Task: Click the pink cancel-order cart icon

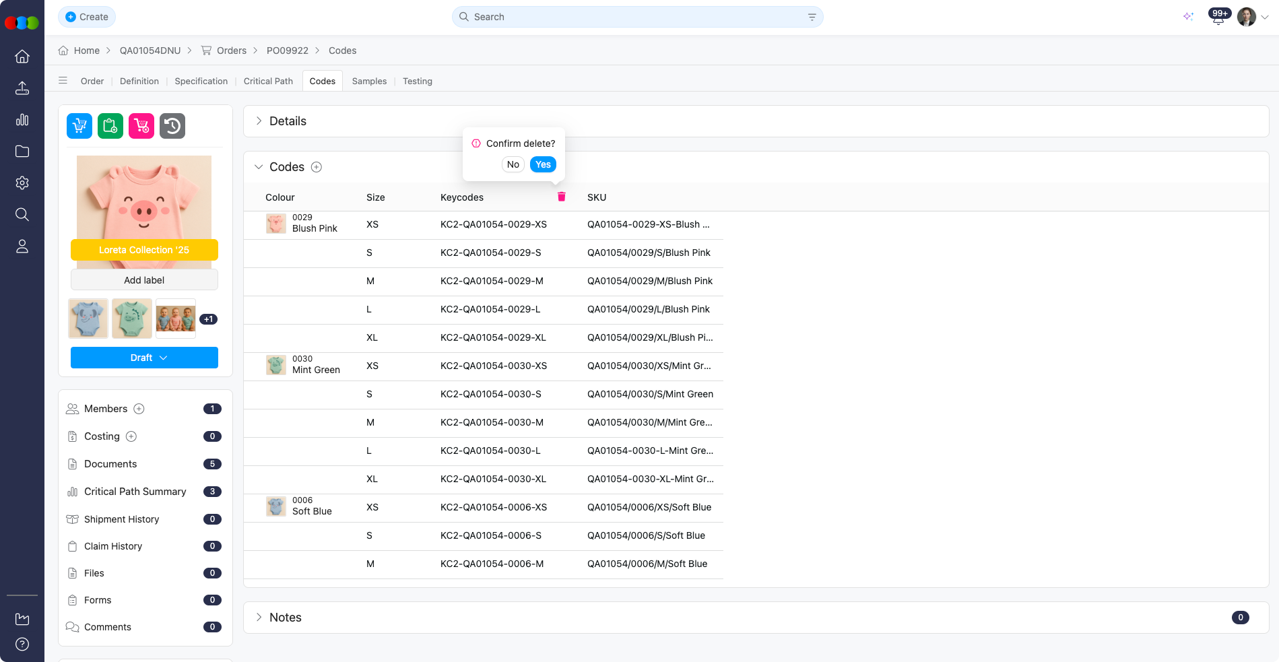Action: (x=141, y=125)
